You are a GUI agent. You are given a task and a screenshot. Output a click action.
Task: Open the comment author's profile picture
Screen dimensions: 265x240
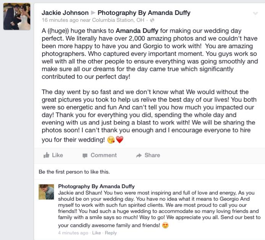(x=46, y=192)
